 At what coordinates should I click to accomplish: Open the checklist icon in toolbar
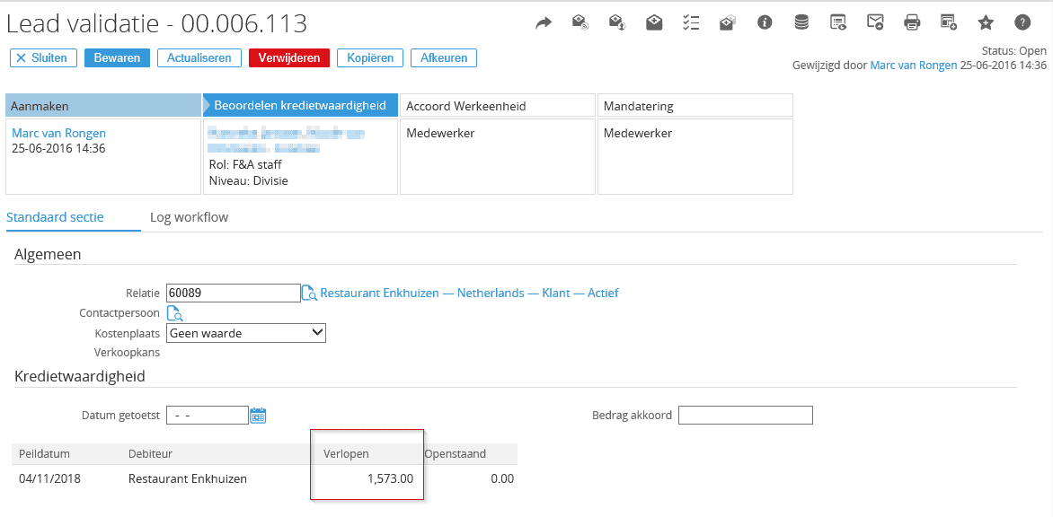click(691, 23)
